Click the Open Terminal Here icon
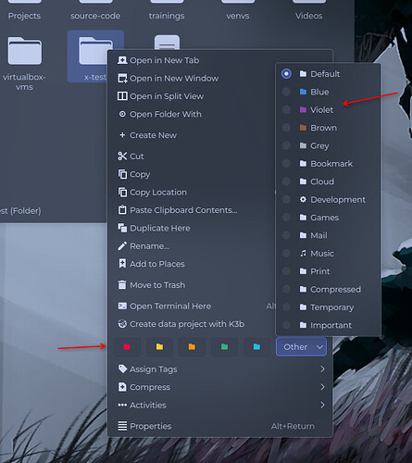 (122, 306)
